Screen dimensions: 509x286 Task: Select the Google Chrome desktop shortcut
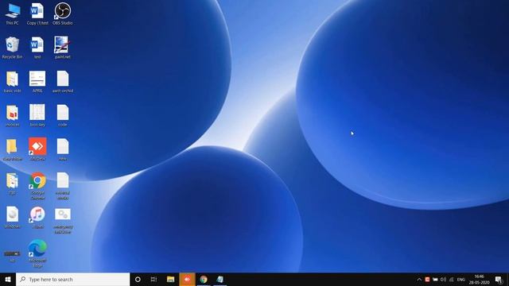37,186
